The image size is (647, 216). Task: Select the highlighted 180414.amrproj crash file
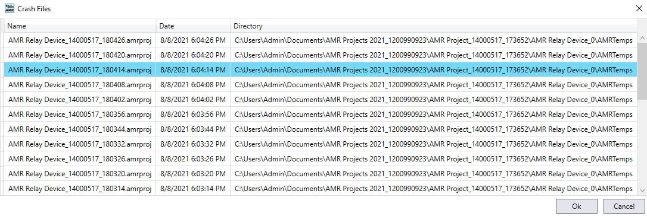point(321,70)
